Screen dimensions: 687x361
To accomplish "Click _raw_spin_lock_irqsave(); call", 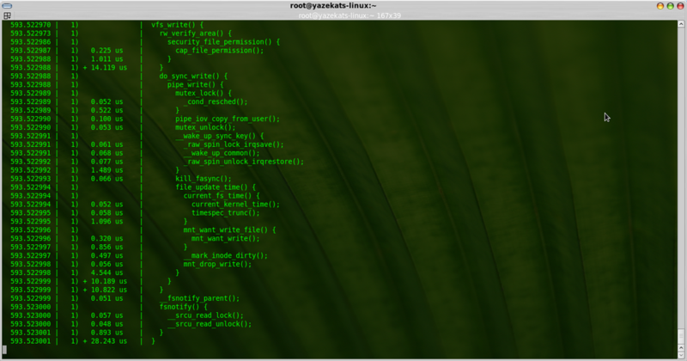I will click(x=234, y=144).
